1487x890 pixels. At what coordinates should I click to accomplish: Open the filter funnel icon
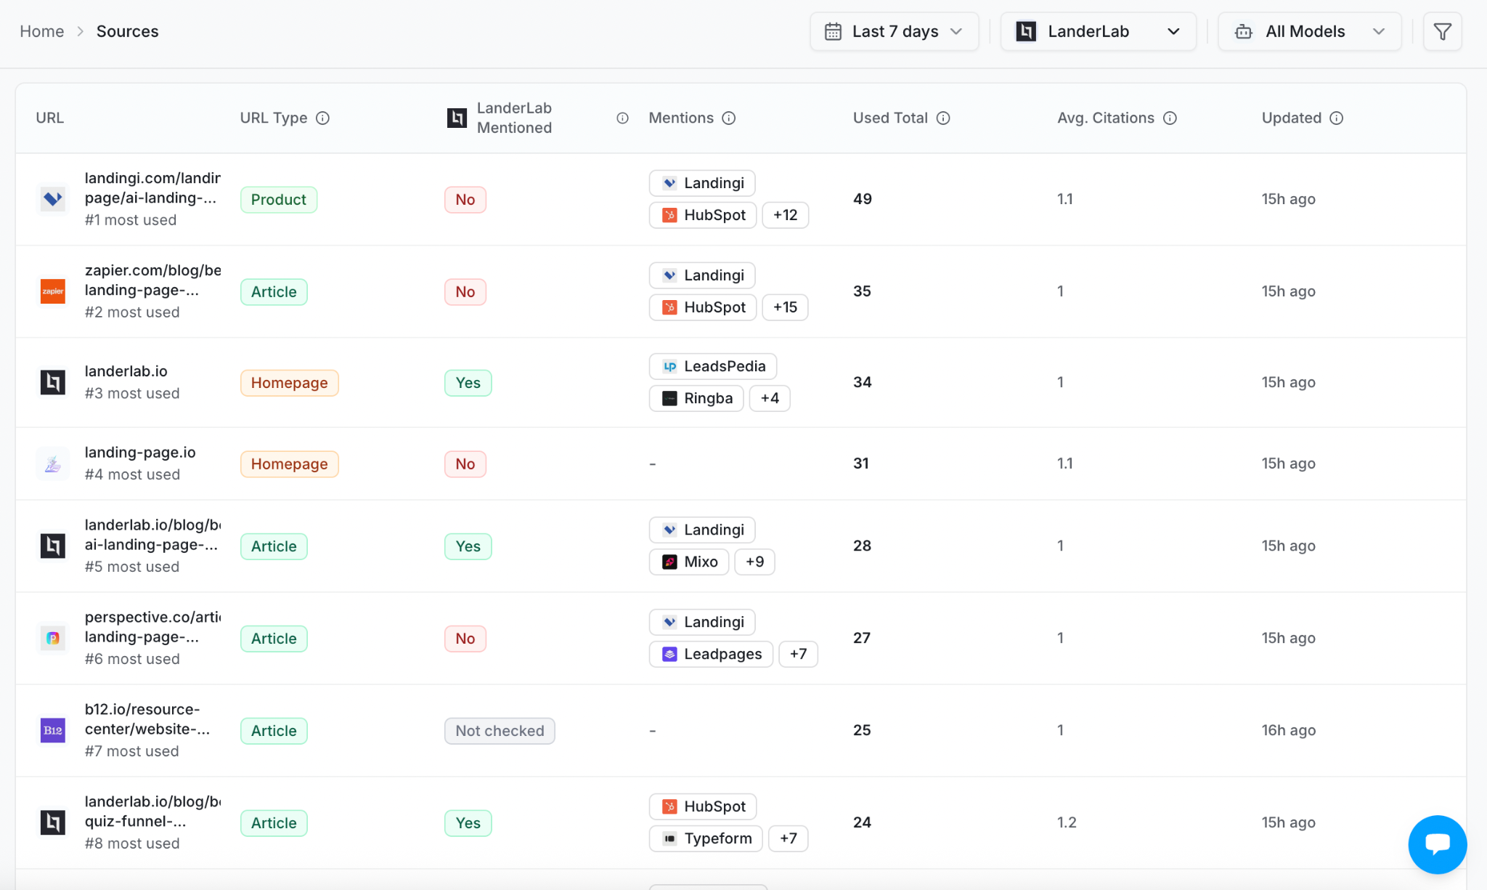[1442, 32]
